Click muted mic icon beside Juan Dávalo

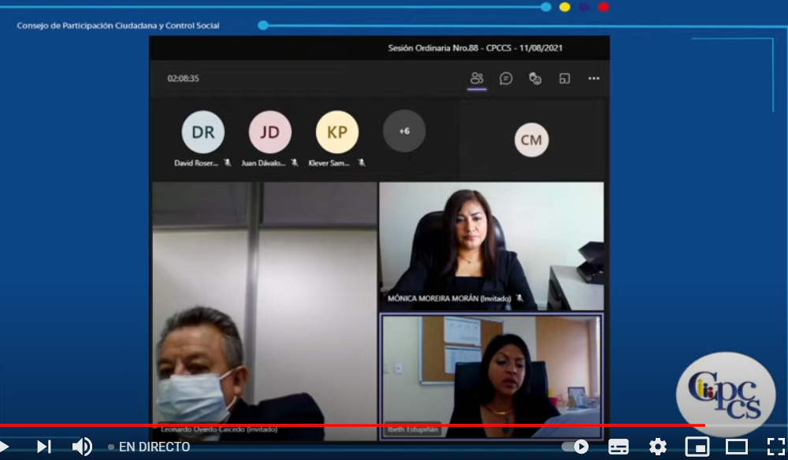295,163
